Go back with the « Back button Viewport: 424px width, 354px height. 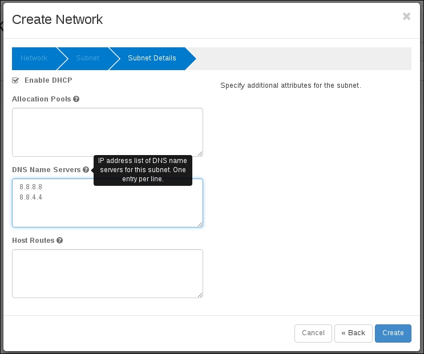tap(353, 333)
